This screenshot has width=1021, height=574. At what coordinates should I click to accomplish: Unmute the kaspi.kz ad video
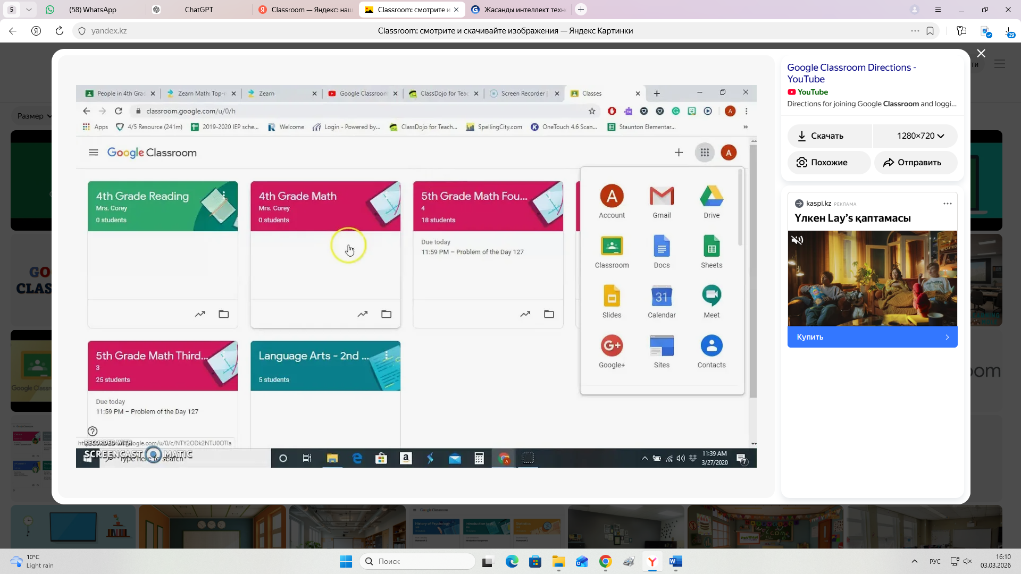[797, 240]
